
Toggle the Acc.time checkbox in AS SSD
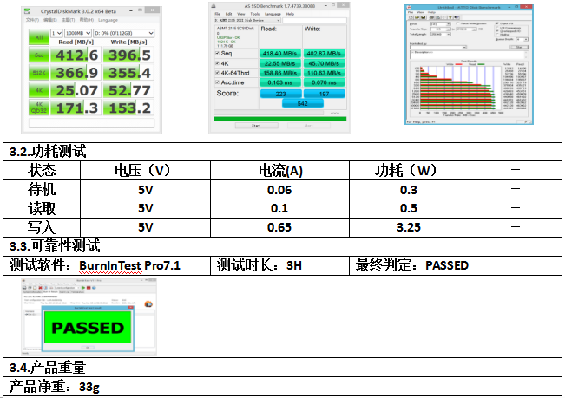pyautogui.click(x=217, y=82)
